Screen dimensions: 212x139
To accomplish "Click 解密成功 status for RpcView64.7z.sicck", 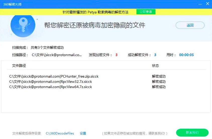I will pyautogui.click(x=159, y=87).
